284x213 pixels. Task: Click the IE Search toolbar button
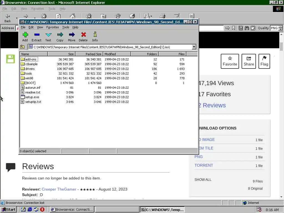pos(88,16)
